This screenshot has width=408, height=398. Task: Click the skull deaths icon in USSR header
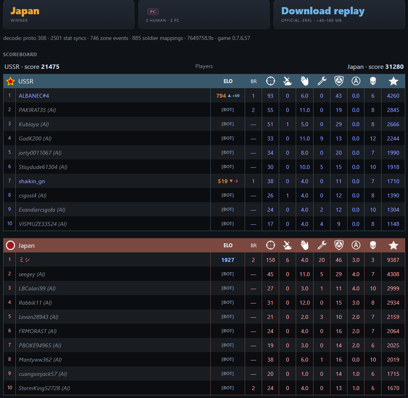[x=373, y=81]
